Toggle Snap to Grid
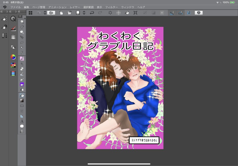The width and height of the screenshot is (238, 166). pos(189,13)
